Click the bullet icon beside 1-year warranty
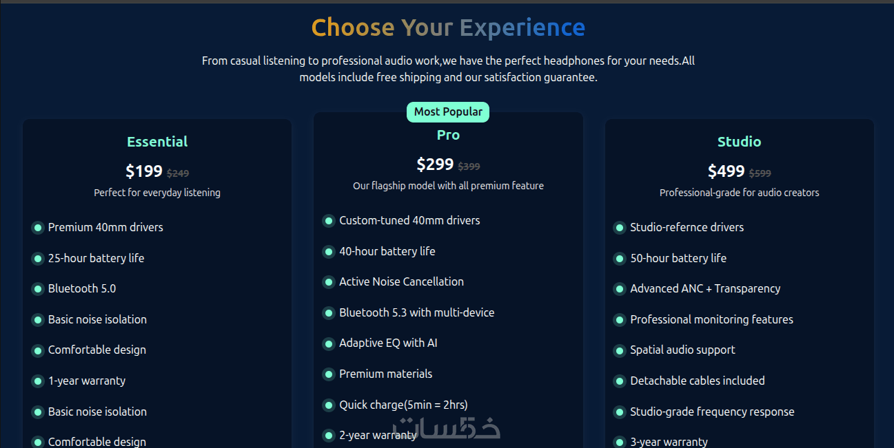The image size is (894, 448). [x=38, y=381]
